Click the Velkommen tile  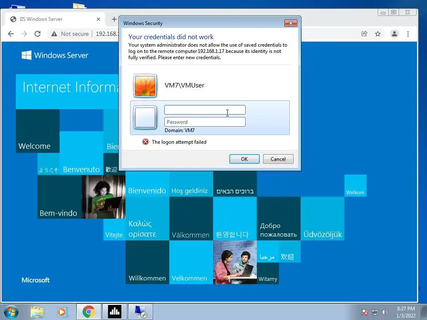point(191,262)
